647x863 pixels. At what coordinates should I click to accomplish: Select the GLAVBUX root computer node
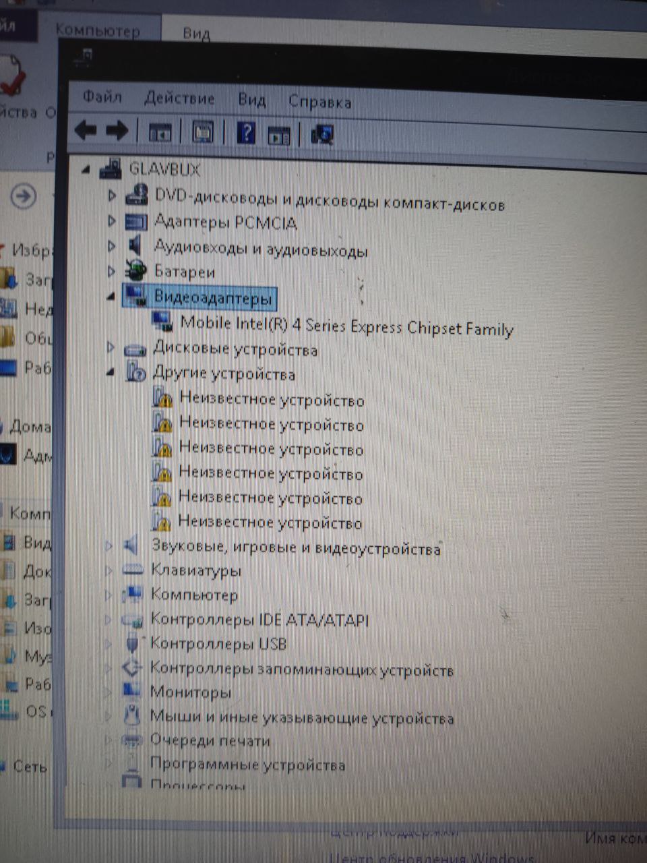(164, 169)
